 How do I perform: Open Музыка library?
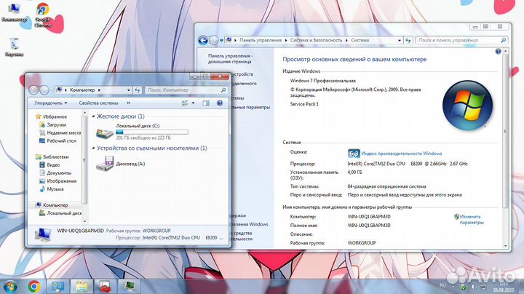click(52, 188)
